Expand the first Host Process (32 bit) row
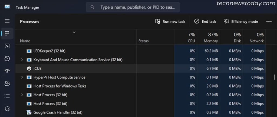Screen dimensions: 277x117 point(22,95)
